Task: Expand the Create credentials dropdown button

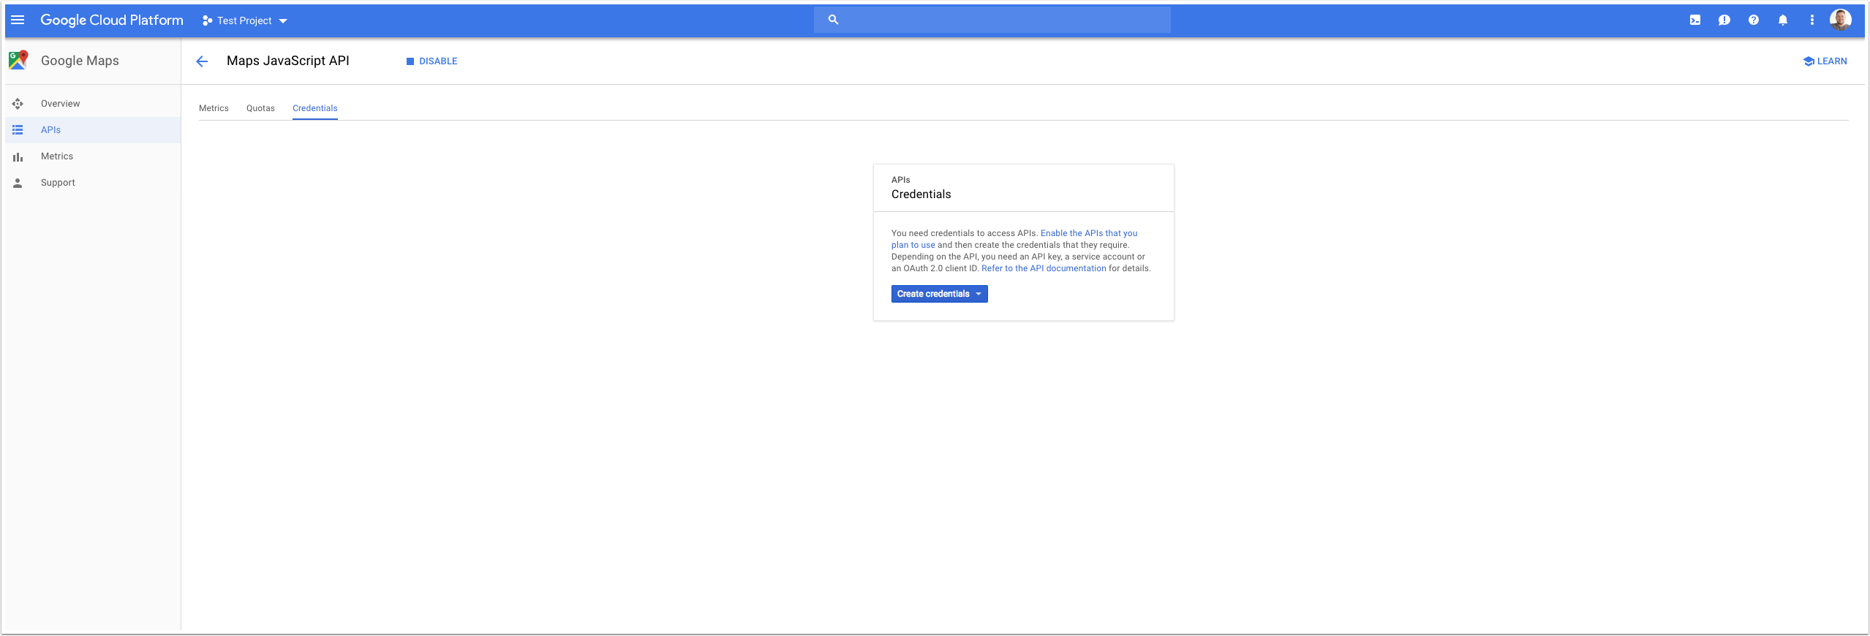Action: (939, 294)
